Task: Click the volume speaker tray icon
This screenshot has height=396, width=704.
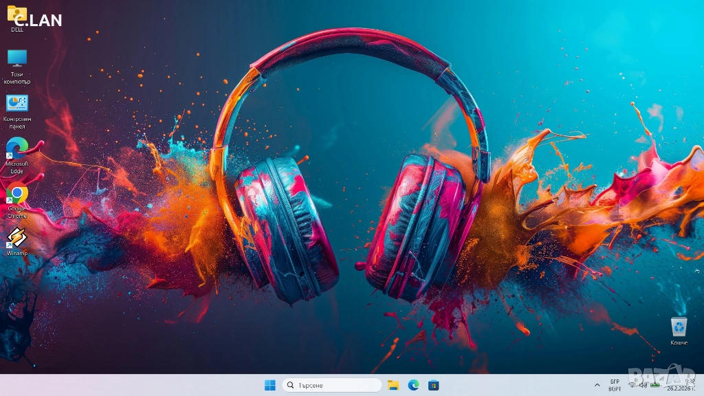Action: (643, 385)
